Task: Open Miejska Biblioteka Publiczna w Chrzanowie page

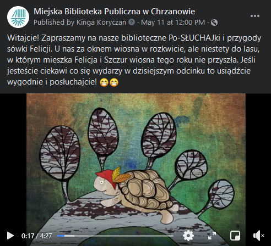Action: click(114, 12)
